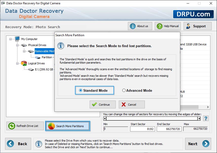The height and width of the screenshot is (153, 217).
Task: Click the dialog info icon
Action: click(x=61, y=46)
